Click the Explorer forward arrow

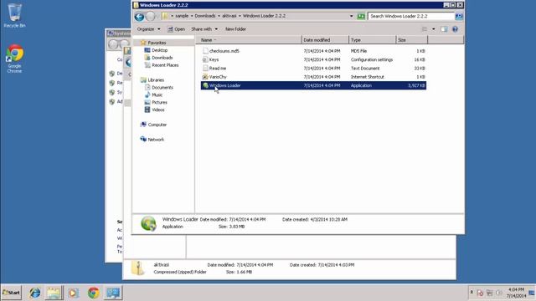tap(151, 17)
